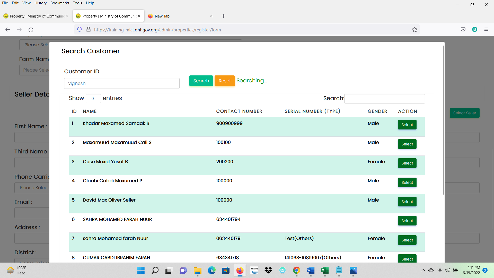Open Microsoft Store from taskbar
Screen dimensions: 494x278
226,270
